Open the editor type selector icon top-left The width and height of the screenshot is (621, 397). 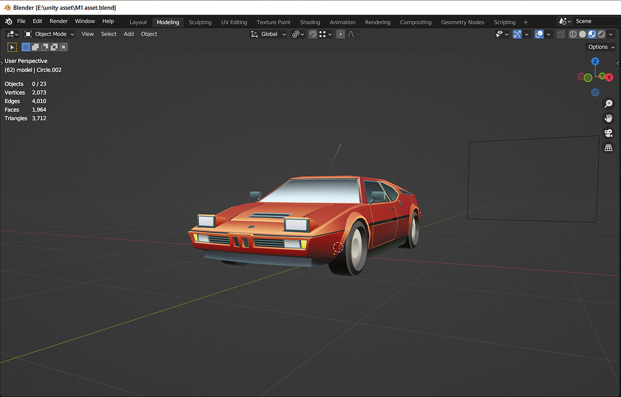click(x=10, y=34)
